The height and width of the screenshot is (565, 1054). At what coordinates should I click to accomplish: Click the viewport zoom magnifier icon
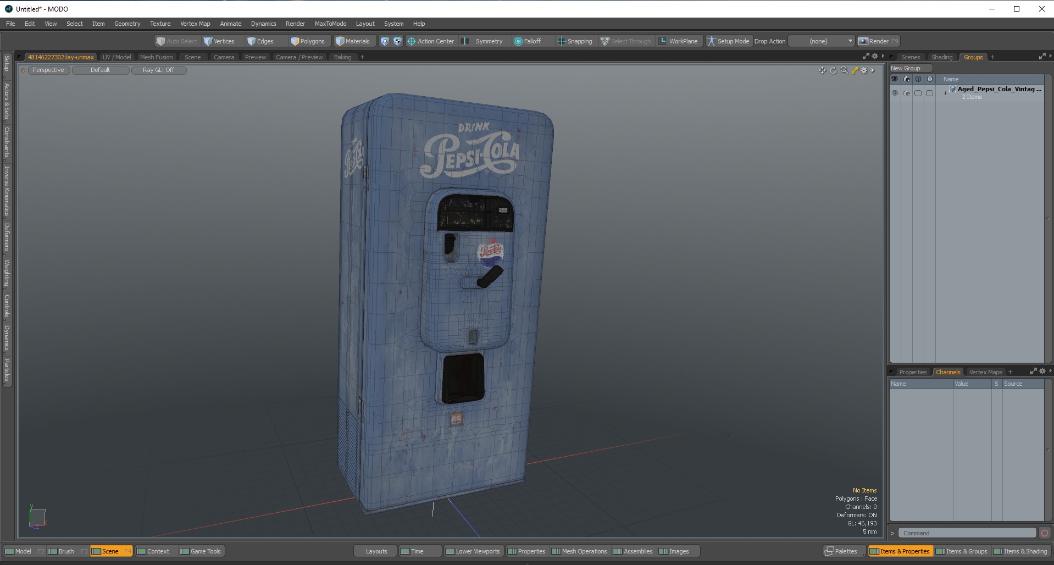844,70
